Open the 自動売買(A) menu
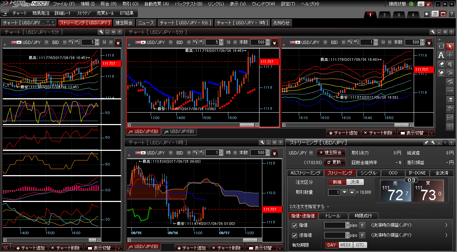Image resolution: width=457 pixels, height=252 pixels. [x=156, y=4]
